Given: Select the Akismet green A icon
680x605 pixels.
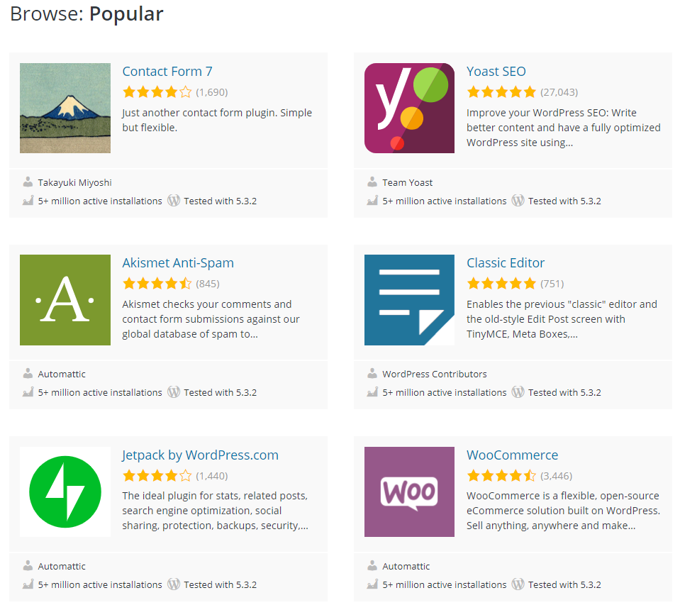Looking at the screenshot, I should tap(65, 300).
